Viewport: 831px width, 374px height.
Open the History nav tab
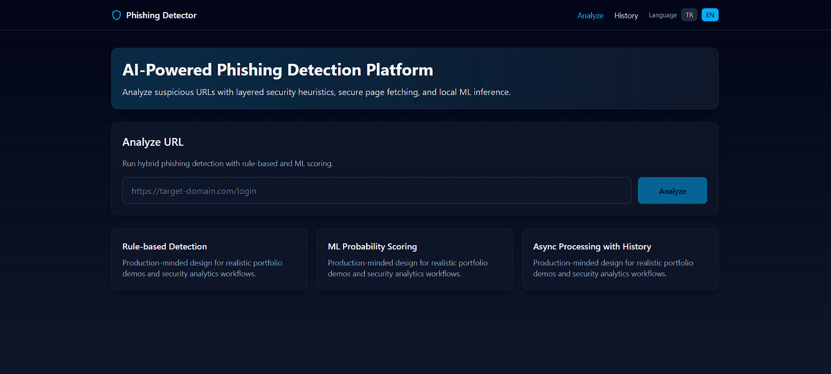[x=626, y=15]
